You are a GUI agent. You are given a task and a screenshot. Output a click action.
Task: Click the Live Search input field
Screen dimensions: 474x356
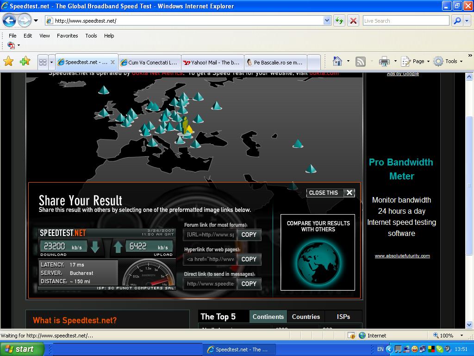tap(405, 20)
